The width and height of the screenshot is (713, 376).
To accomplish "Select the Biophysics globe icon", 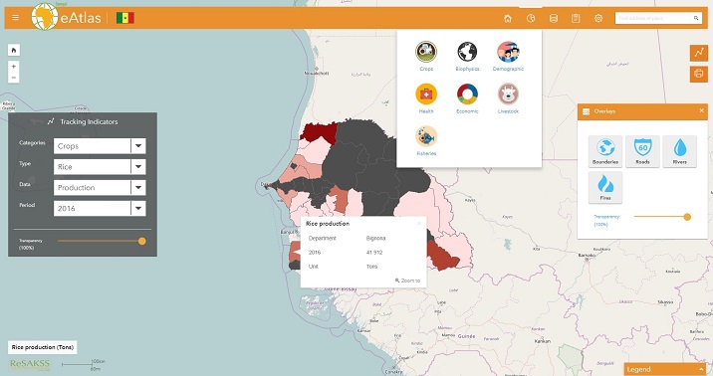I will [x=467, y=52].
